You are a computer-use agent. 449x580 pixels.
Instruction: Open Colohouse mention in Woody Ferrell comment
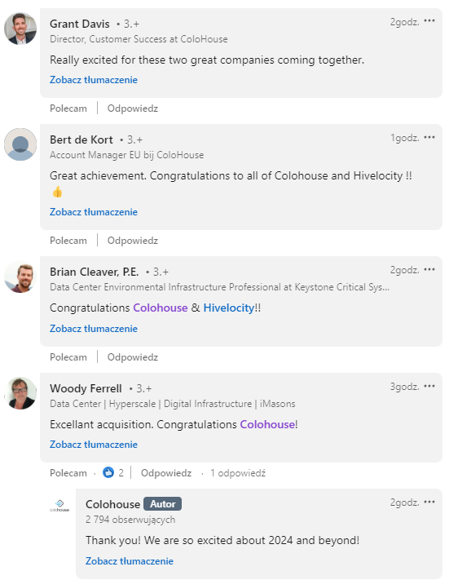(267, 424)
